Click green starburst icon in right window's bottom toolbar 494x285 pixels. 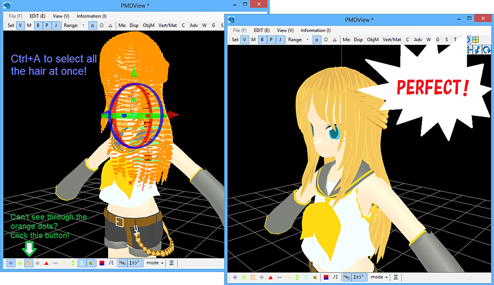(x=244, y=277)
